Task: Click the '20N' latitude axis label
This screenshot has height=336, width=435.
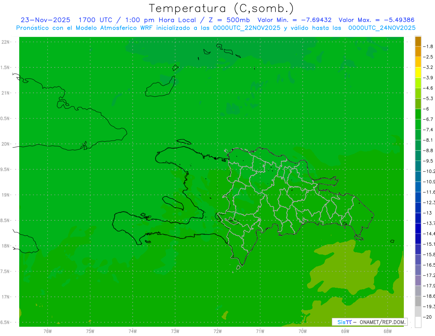Action: pos(6,144)
